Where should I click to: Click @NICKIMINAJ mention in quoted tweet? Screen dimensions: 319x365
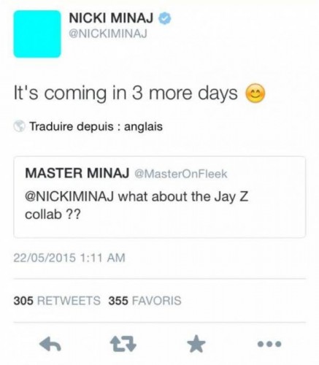(x=69, y=196)
